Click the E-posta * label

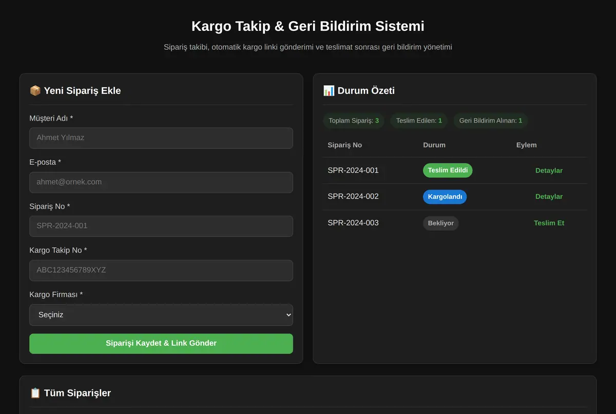coord(45,162)
